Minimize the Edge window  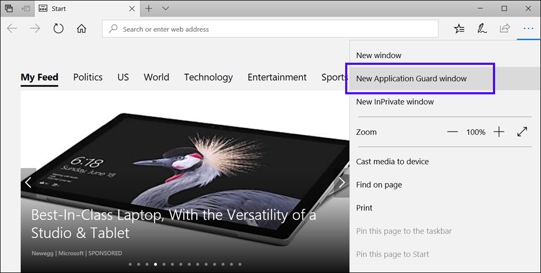tap(481, 8)
